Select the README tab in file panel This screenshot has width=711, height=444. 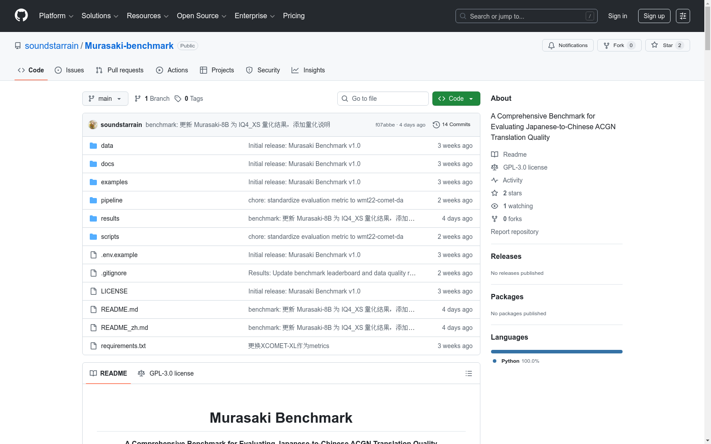coord(108,373)
